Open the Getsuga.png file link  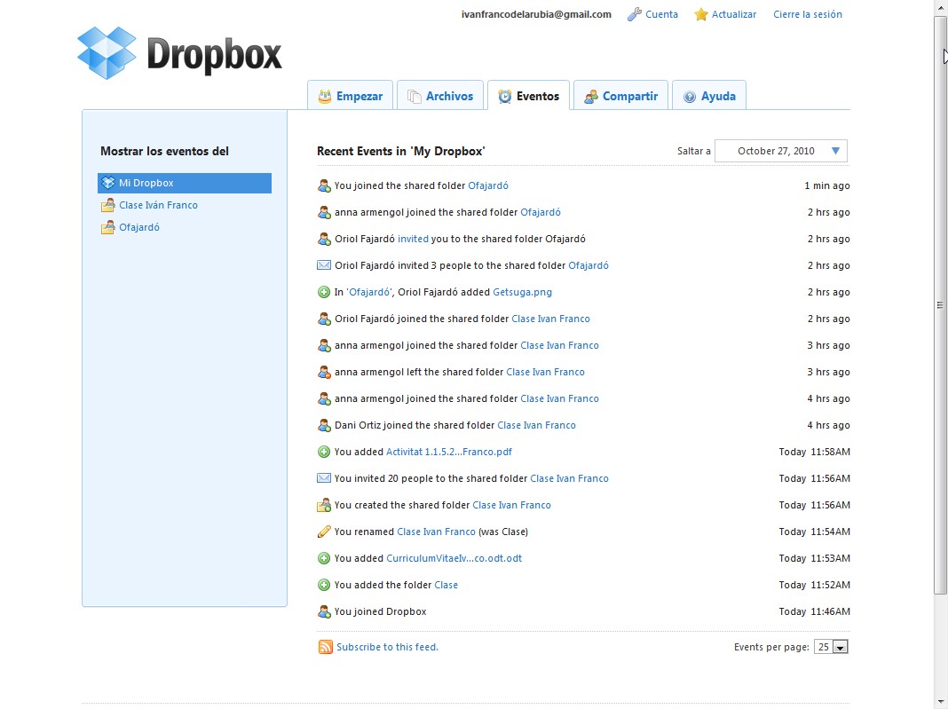click(x=522, y=292)
